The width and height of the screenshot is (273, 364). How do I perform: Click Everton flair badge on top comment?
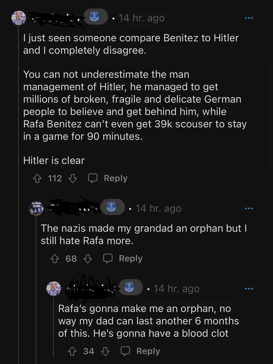click(x=96, y=17)
